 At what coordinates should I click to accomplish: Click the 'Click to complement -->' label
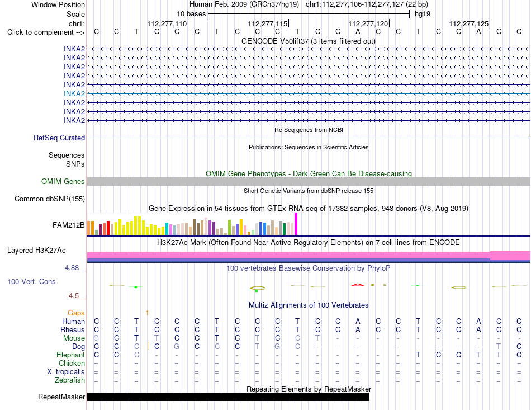[x=46, y=32]
